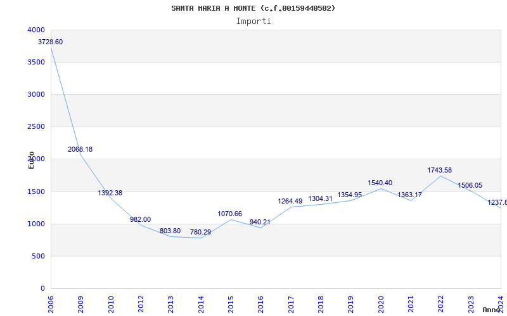Click the x-axis year 2010
This screenshot has width=507, height=316.
[x=111, y=304]
